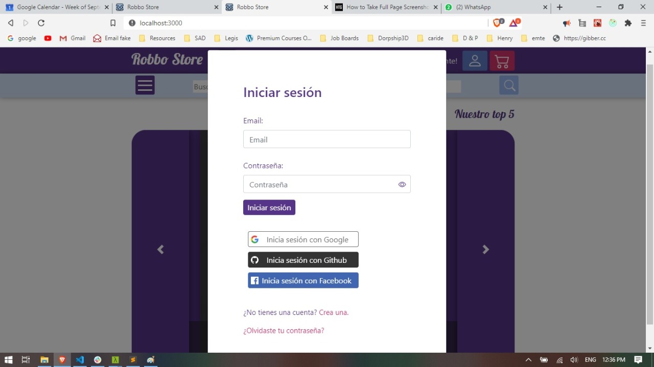Open Brave Rewards triangle icon
The width and height of the screenshot is (654, 367).
point(515,23)
